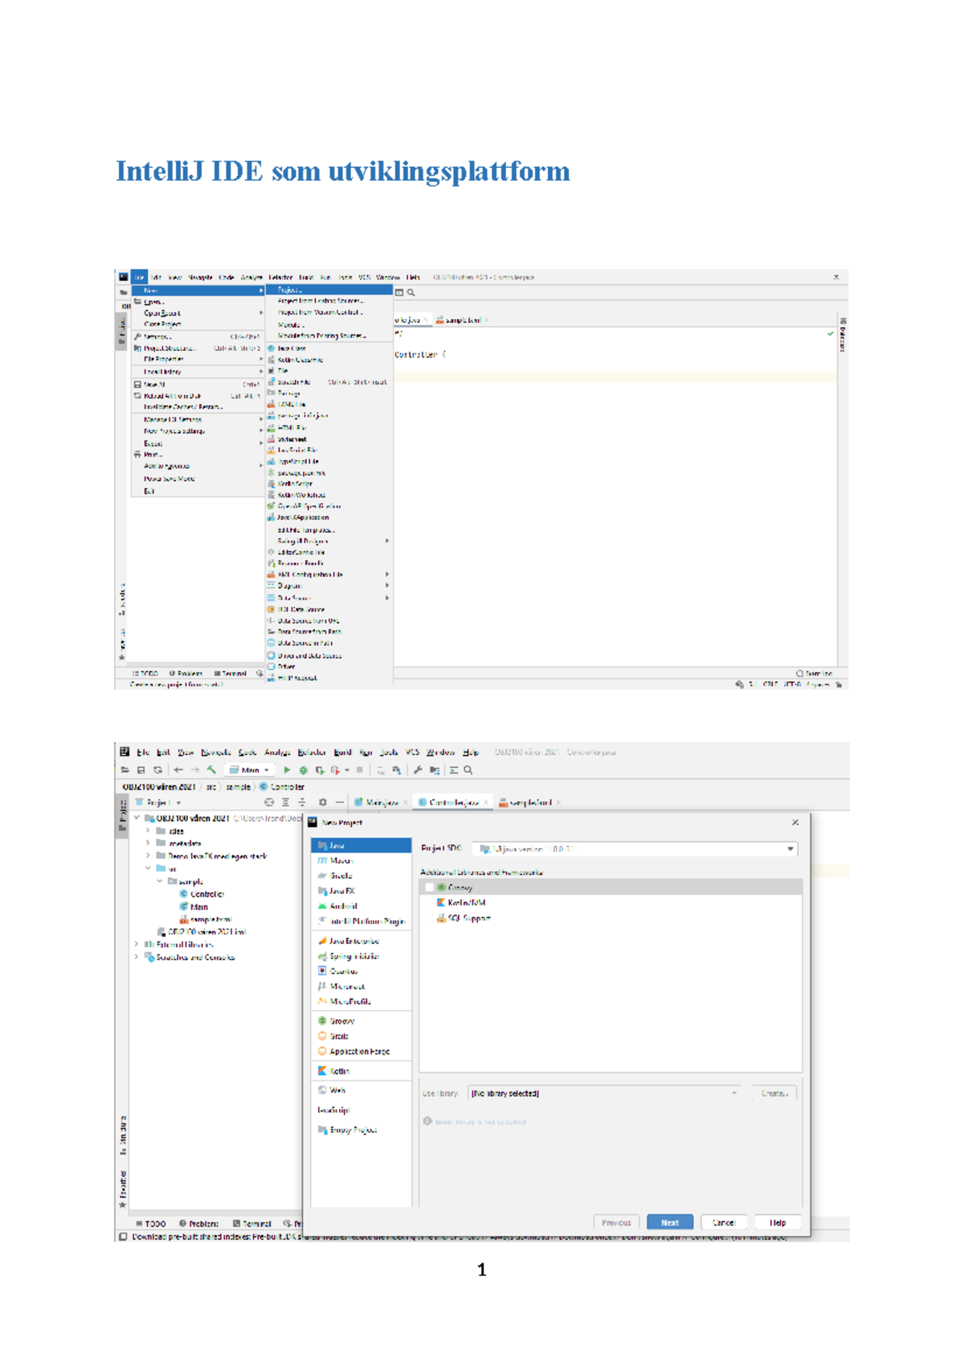The height and width of the screenshot is (1362, 964).
Task: Click the Debug bug icon in toolbar
Action: coord(304,770)
